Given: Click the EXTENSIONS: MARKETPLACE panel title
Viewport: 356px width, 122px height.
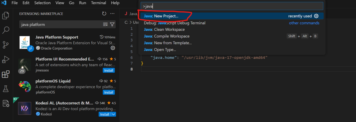Looking at the screenshot, I should pos(41,14).
